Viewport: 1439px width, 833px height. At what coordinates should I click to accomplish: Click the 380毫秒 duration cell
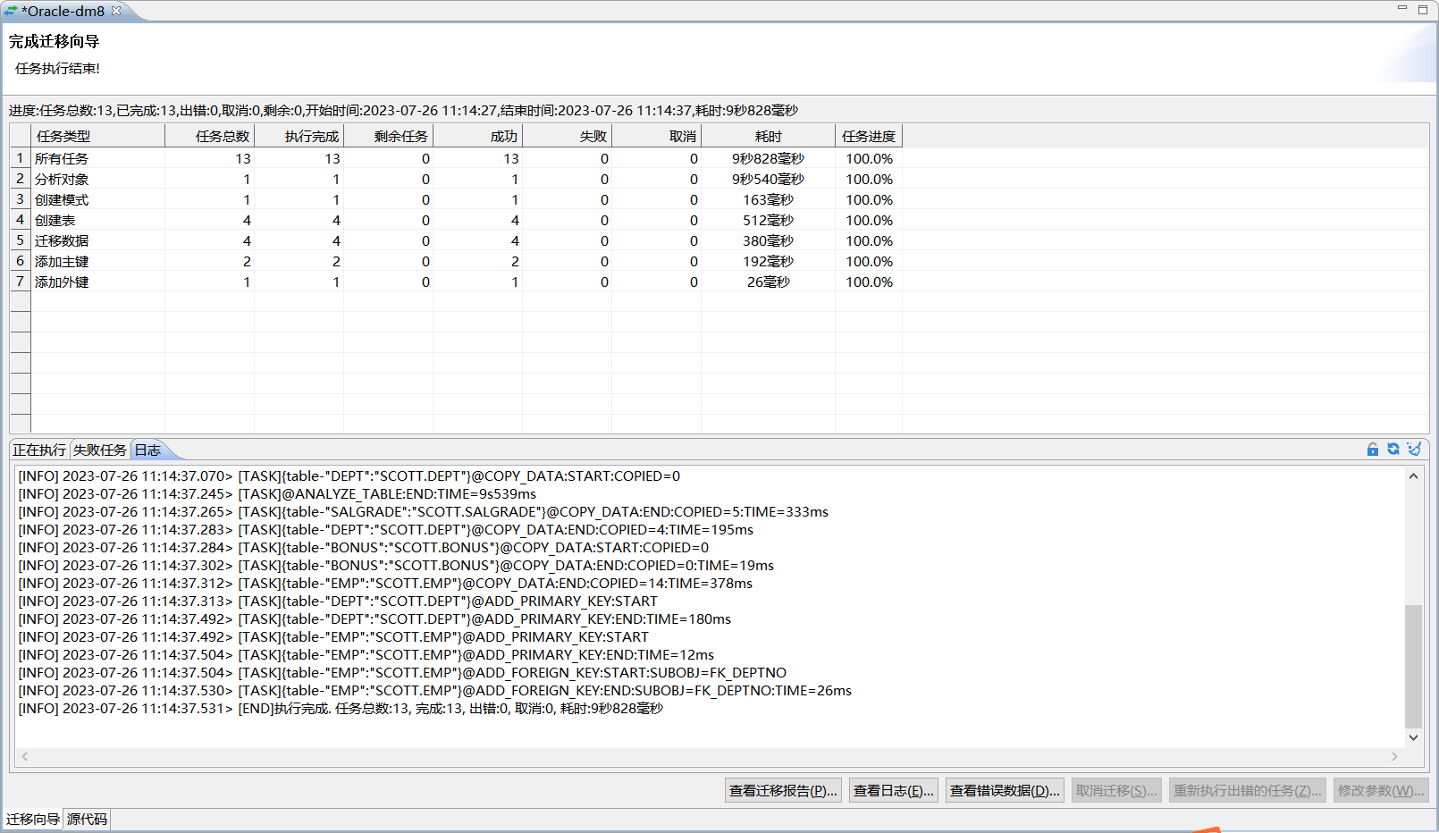pos(769,240)
